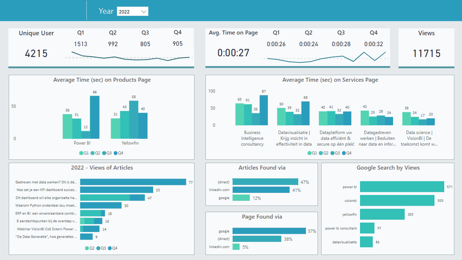462x260 pixels.
Task: Select the (direct) bar in Articles Found via
Action: (265, 182)
